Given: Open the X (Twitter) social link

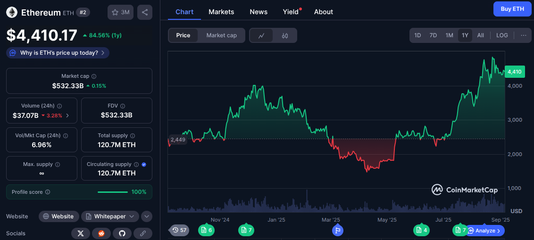Looking at the screenshot, I should [81, 233].
